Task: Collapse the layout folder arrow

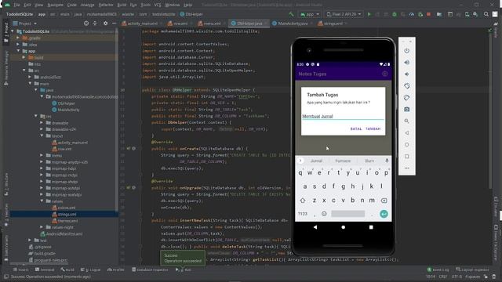Action: (42, 136)
